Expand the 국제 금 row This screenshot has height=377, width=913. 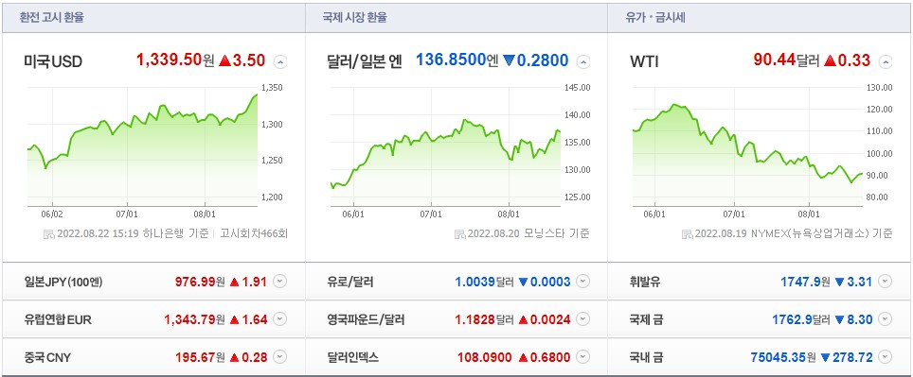[885, 319]
